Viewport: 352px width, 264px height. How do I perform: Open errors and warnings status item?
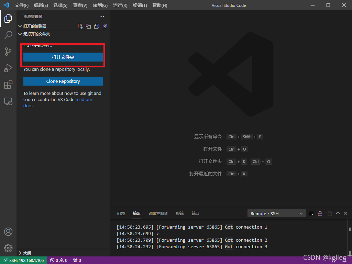[x=59, y=261]
